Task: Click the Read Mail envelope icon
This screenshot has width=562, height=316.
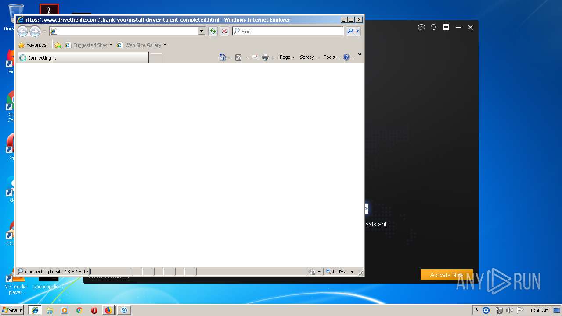Action: tap(255, 57)
